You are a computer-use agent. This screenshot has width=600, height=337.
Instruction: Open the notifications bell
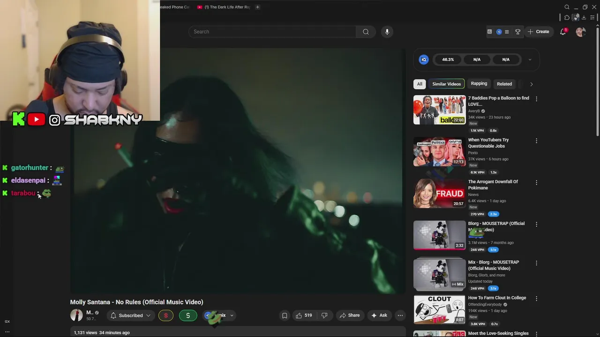click(563, 32)
